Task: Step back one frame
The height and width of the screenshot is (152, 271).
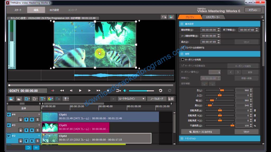Action: [x=71, y=91]
